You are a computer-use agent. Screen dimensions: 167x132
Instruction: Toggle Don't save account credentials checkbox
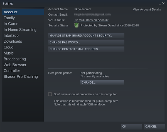tap(50, 94)
